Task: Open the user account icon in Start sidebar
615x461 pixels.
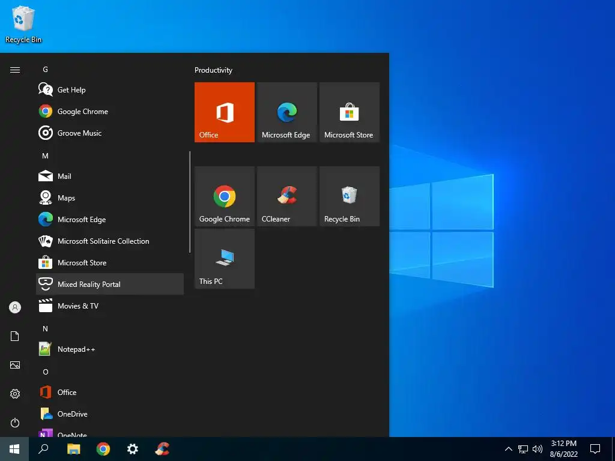Action: coord(15,307)
